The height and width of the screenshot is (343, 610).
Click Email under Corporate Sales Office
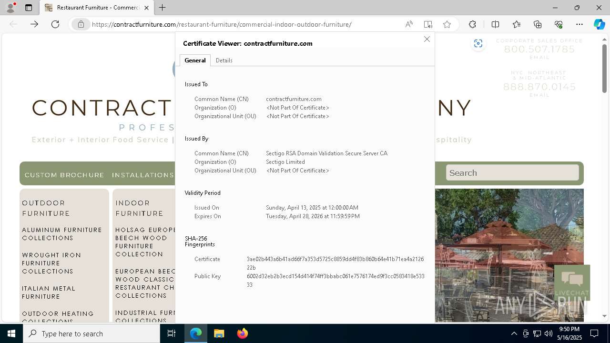pos(539,58)
